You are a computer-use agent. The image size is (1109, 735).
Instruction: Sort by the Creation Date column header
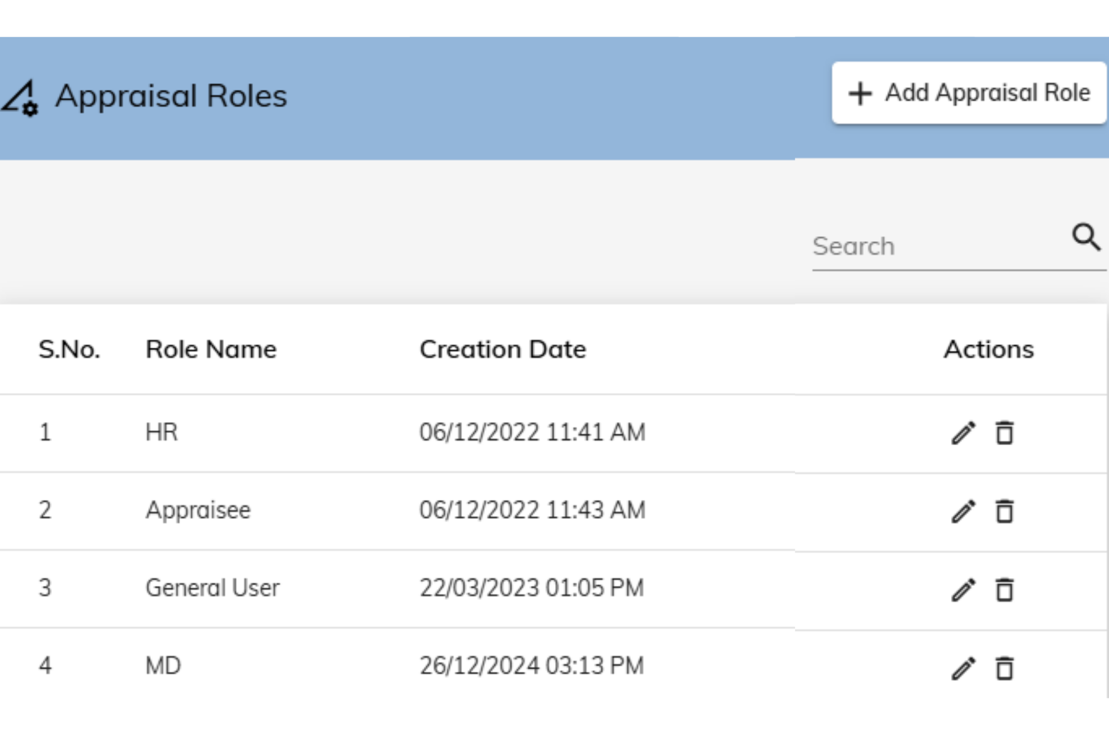(x=502, y=350)
